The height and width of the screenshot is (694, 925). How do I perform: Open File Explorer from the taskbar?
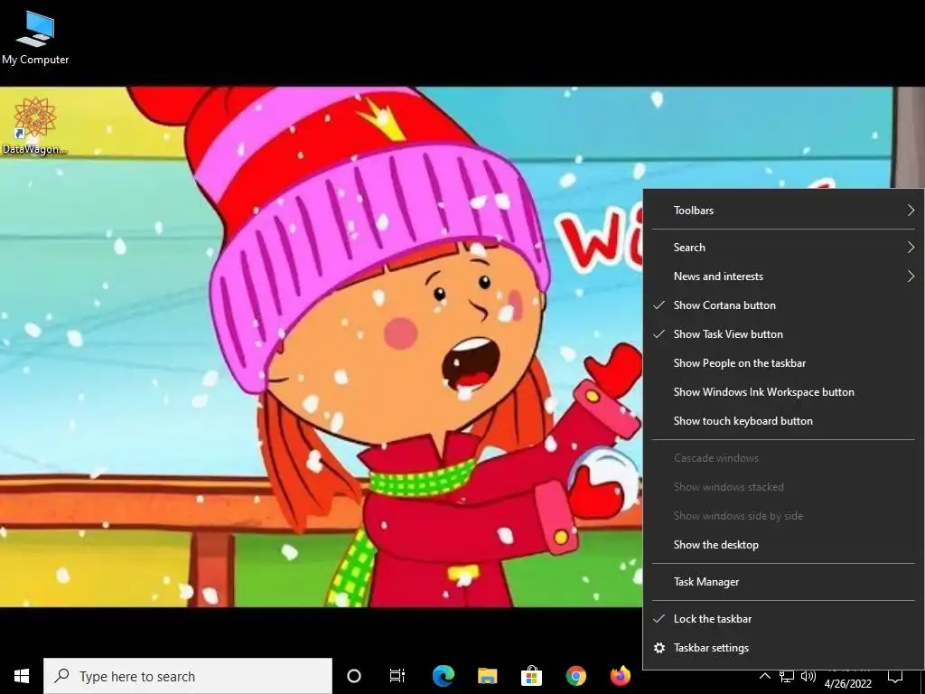[x=487, y=676]
